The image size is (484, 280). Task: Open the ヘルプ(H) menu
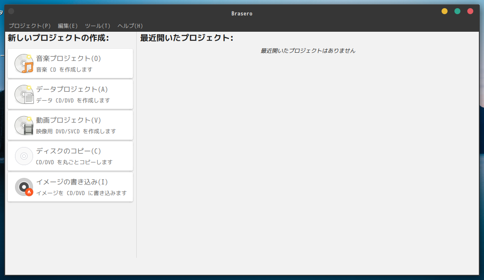(x=131, y=26)
